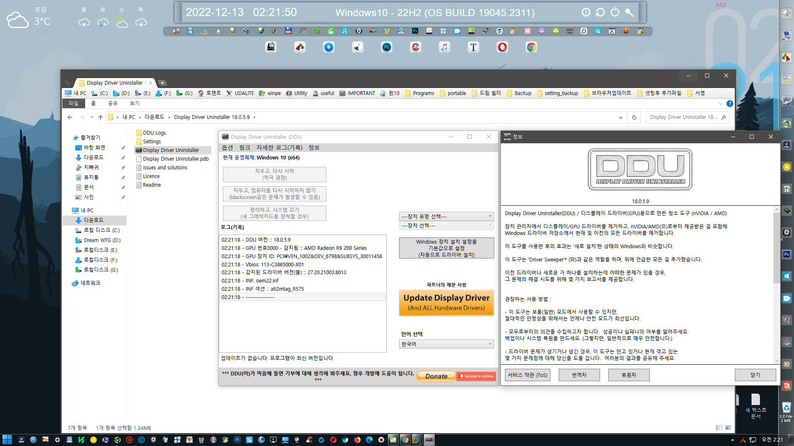Click Update Display Driver partner button

pyautogui.click(x=446, y=303)
